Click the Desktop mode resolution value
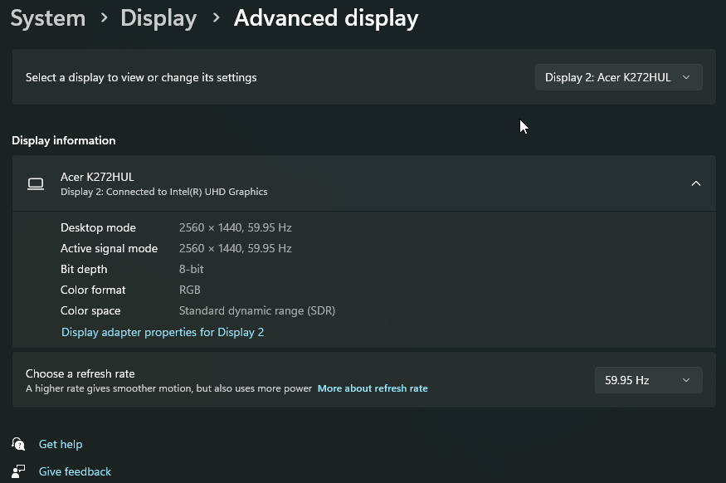Image resolution: width=726 pixels, height=483 pixels. tap(235, 227)
